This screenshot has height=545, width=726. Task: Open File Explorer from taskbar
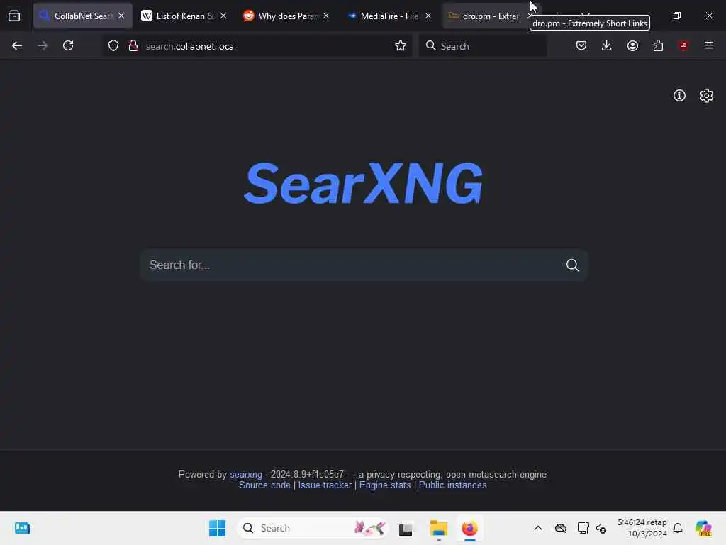tap(438, 528)
